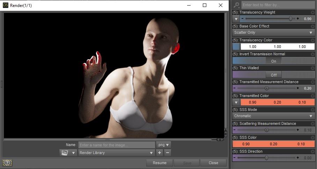Open the Render Library location dropdown

[x=117, y=153]
